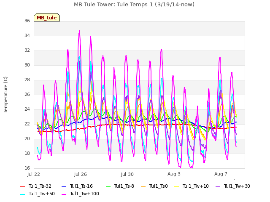The height and width of the screenshot is (202, 270).
Task: Click the 20 y-axis tick label
Action: [27, 138]
